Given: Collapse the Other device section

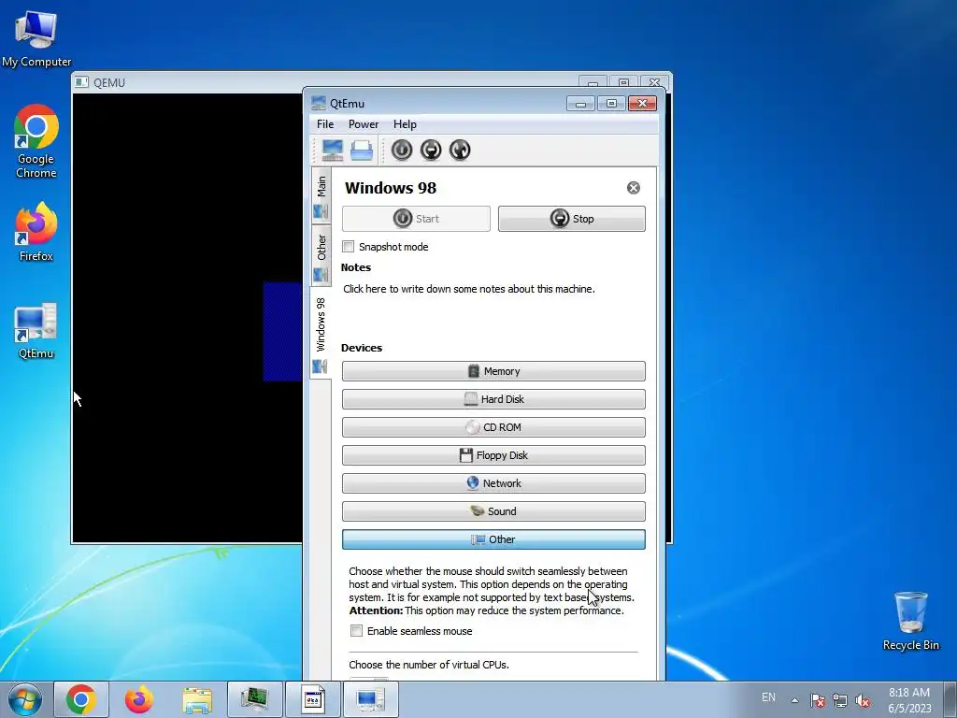Looking at the screenshot, I should point(493,539).
